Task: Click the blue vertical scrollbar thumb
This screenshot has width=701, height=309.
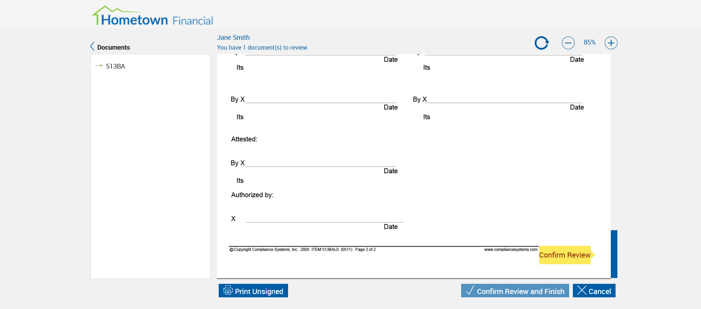Action: [x=614, y=254]
